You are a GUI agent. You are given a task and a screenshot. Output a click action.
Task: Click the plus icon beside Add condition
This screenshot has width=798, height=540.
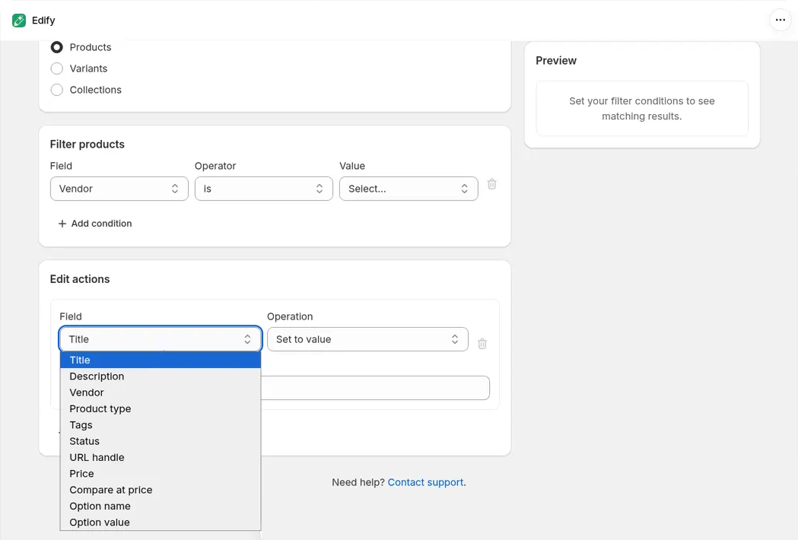click(x=62, y=224)
